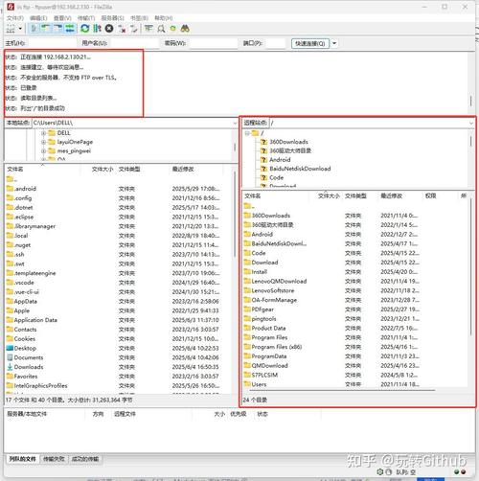The height and width of the screenshot is (481, 479).
Task: Select 360Downloads in remote tree
Action: point(288,142)
